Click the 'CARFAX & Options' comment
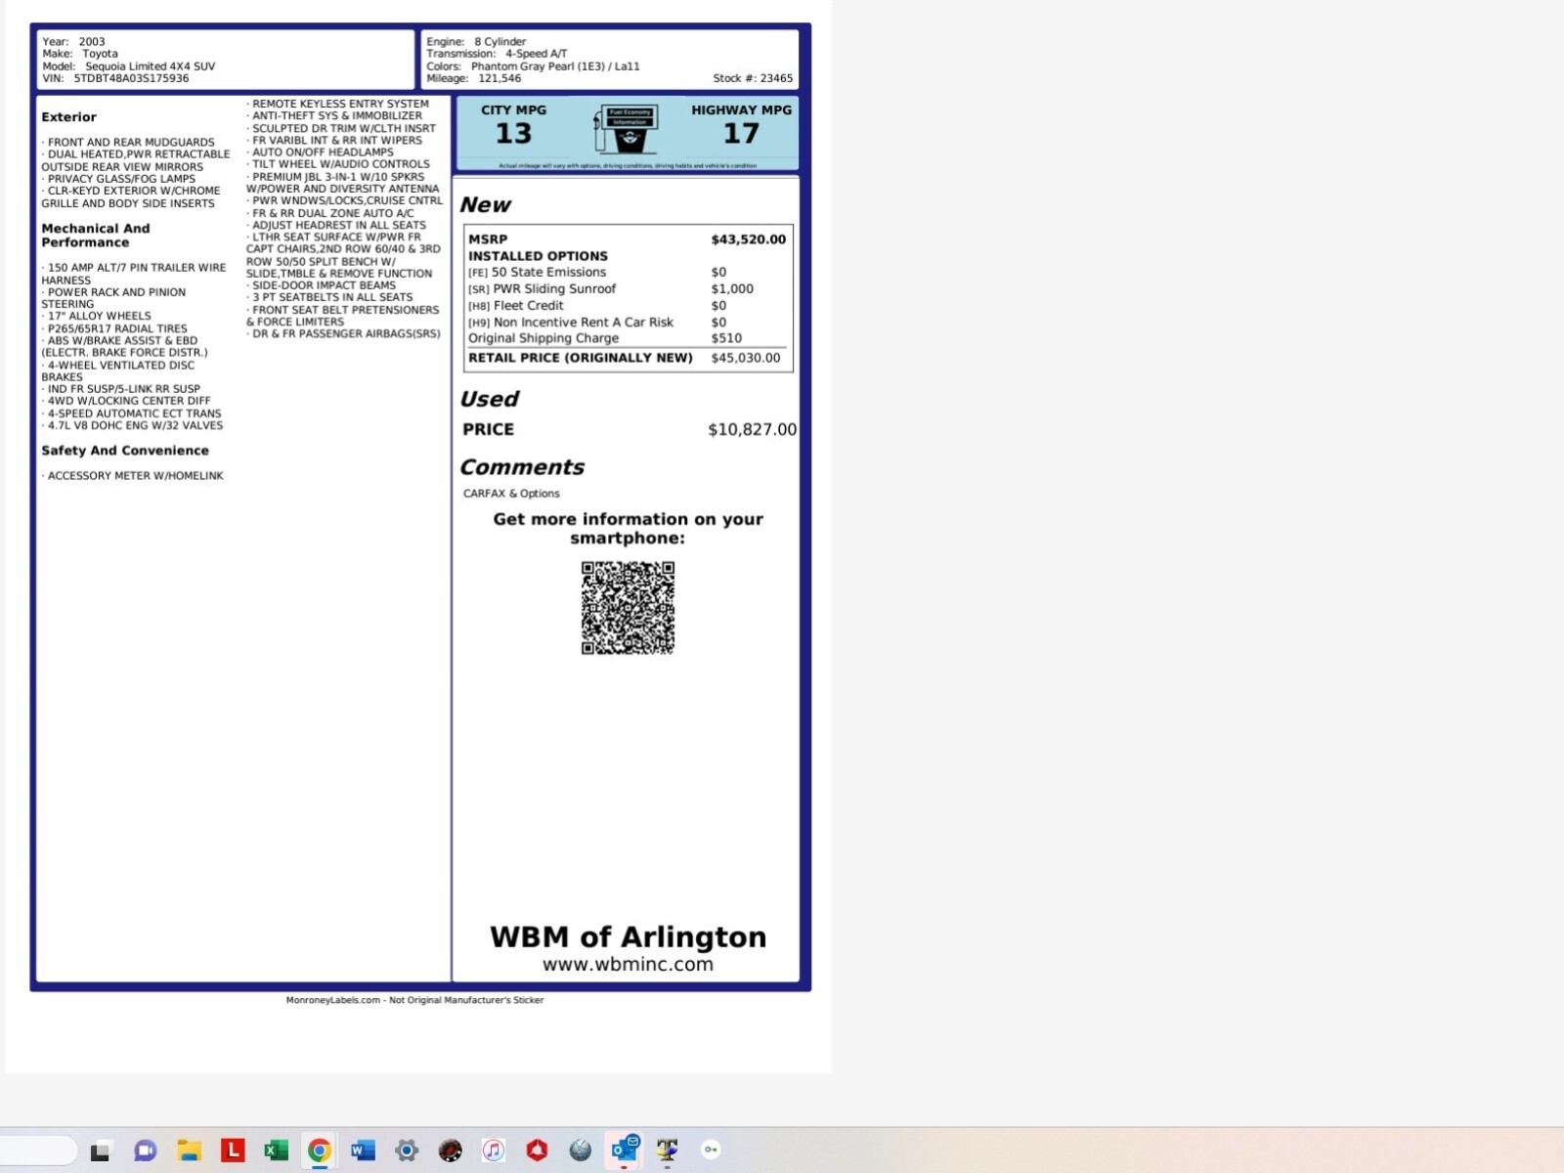This screenshot has height=1173, width=1564. (511, 494)
